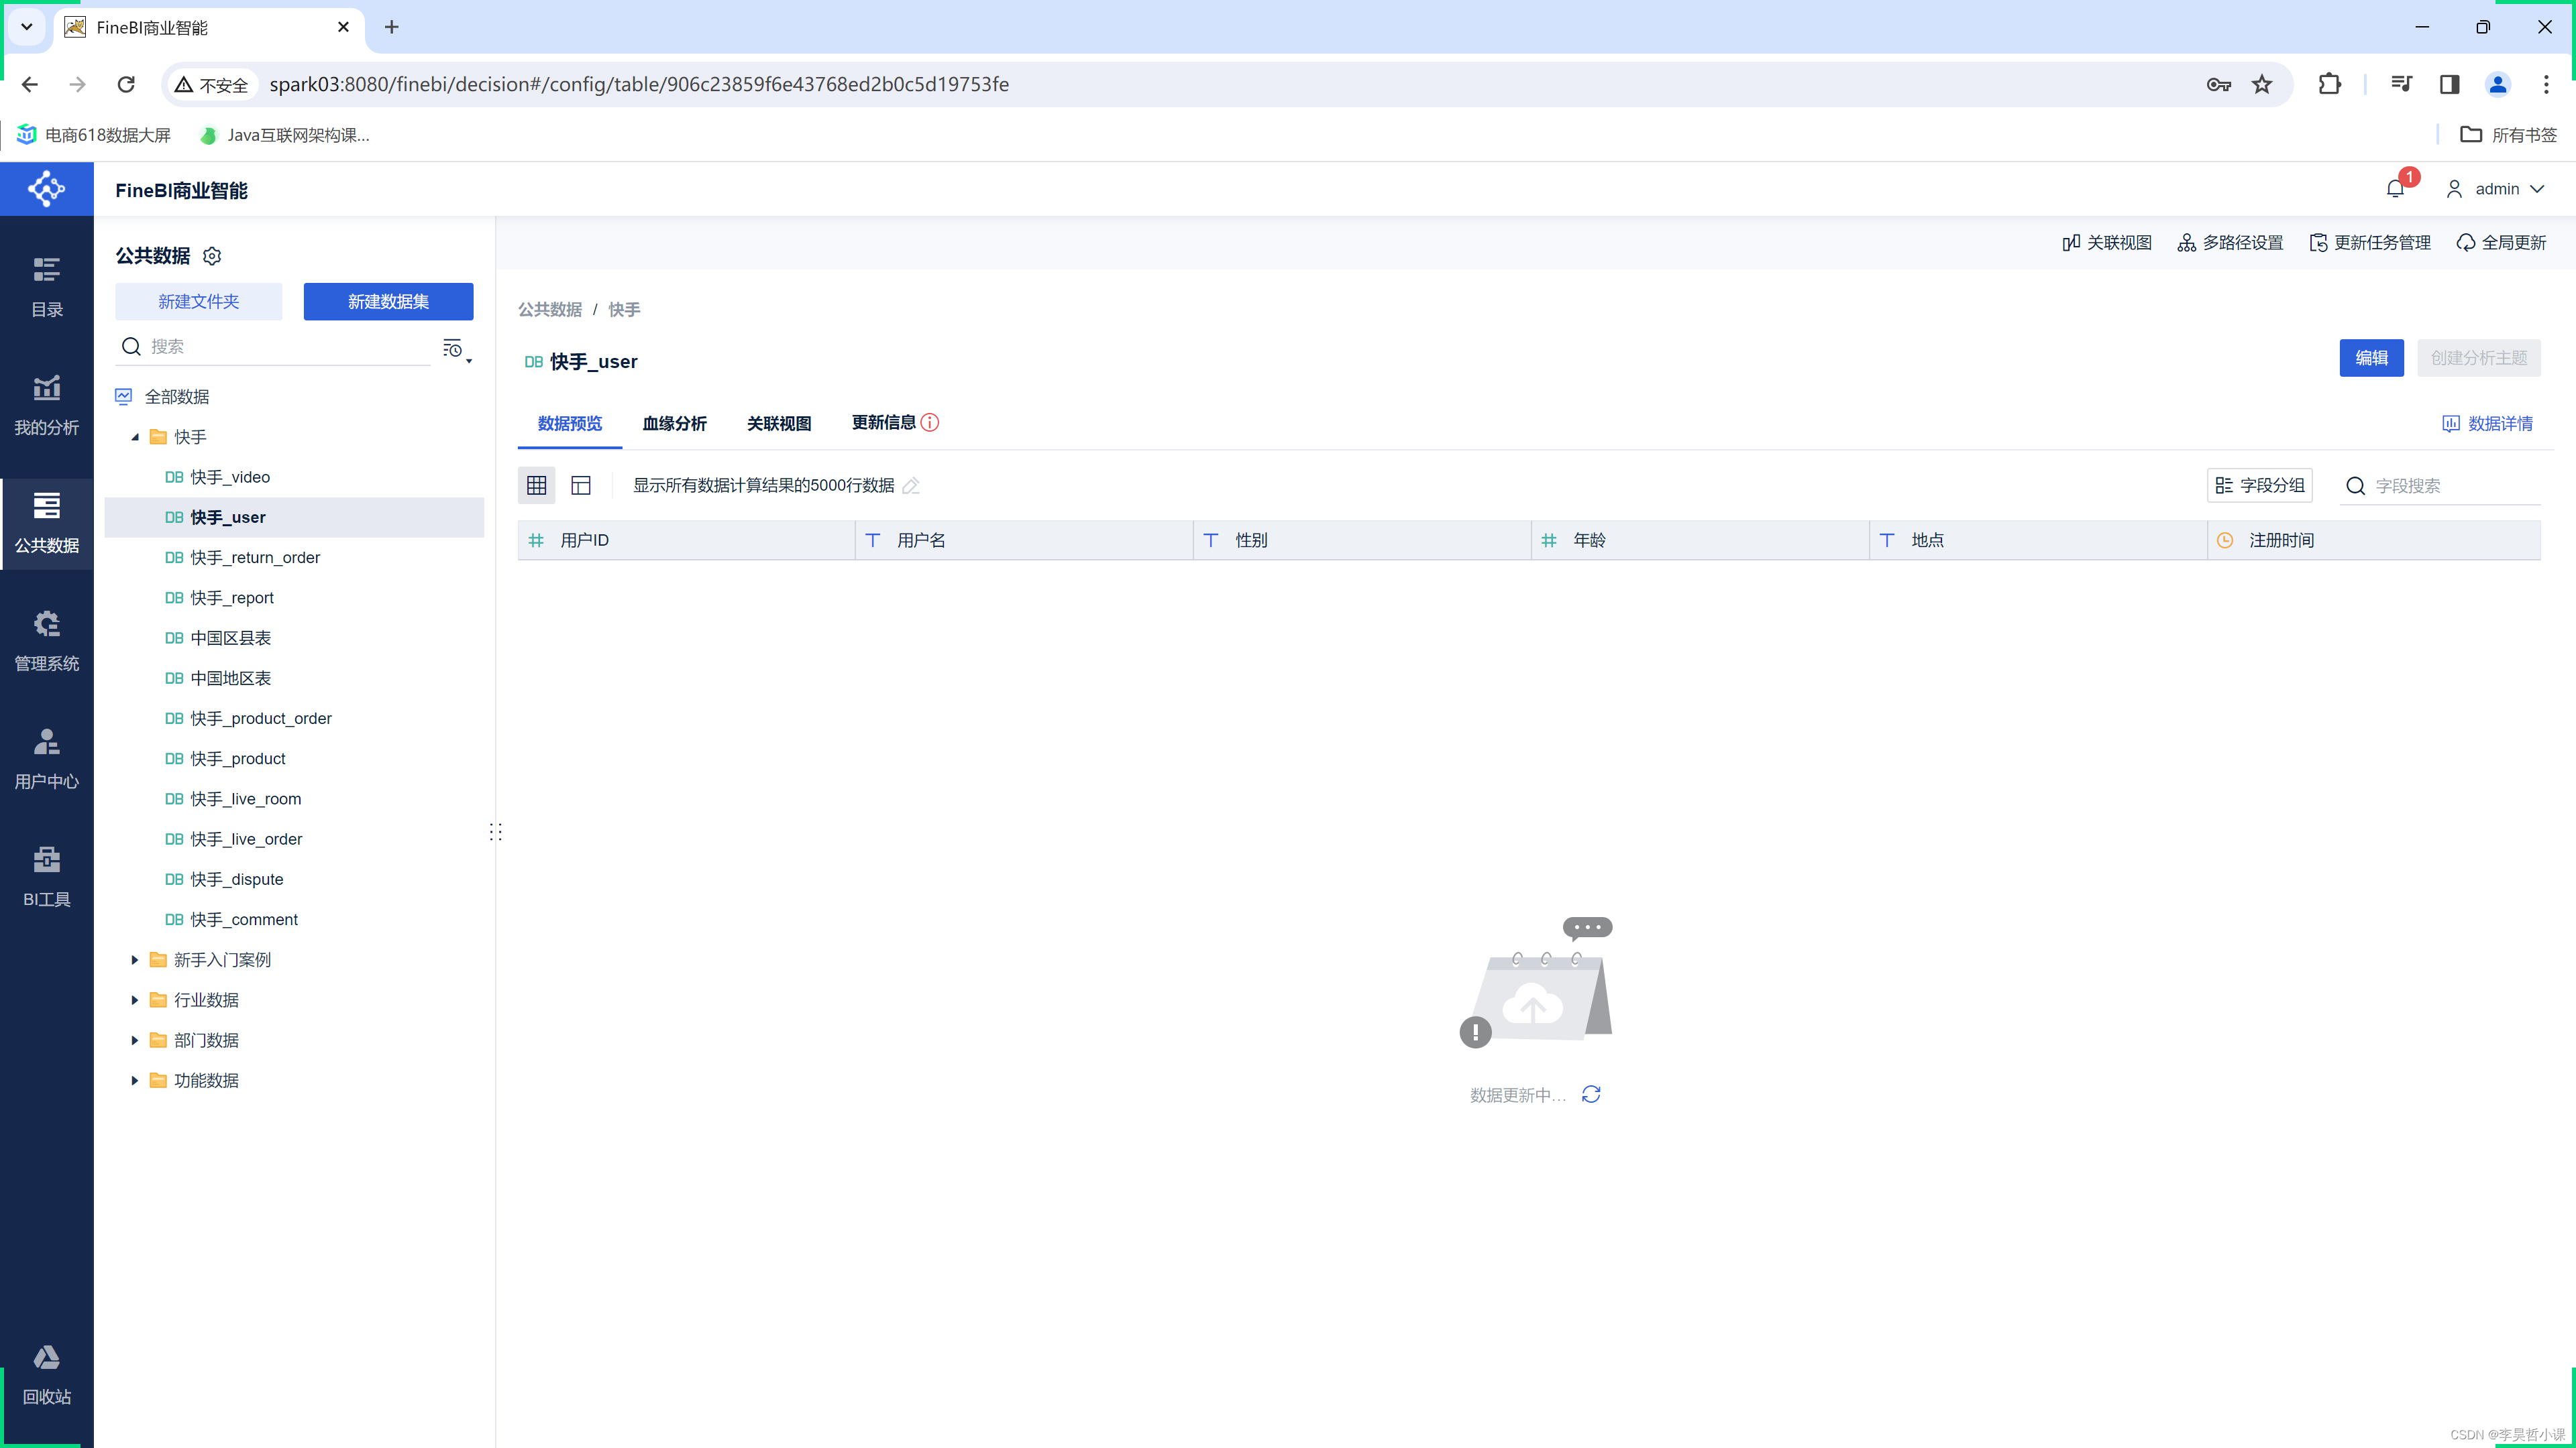
Task: Open the 目录 directory sidebar section
Action: pos(46,287)
